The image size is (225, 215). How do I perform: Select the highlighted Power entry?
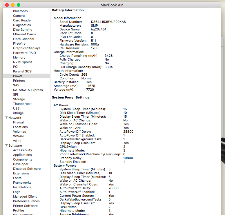point(27,76)
